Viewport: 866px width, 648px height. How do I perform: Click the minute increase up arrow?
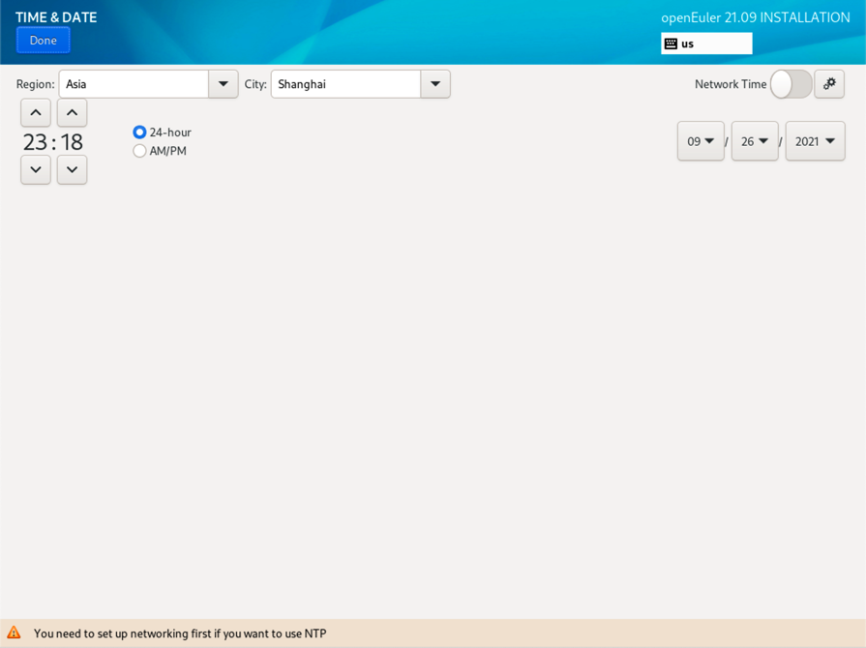click(72, 113)
